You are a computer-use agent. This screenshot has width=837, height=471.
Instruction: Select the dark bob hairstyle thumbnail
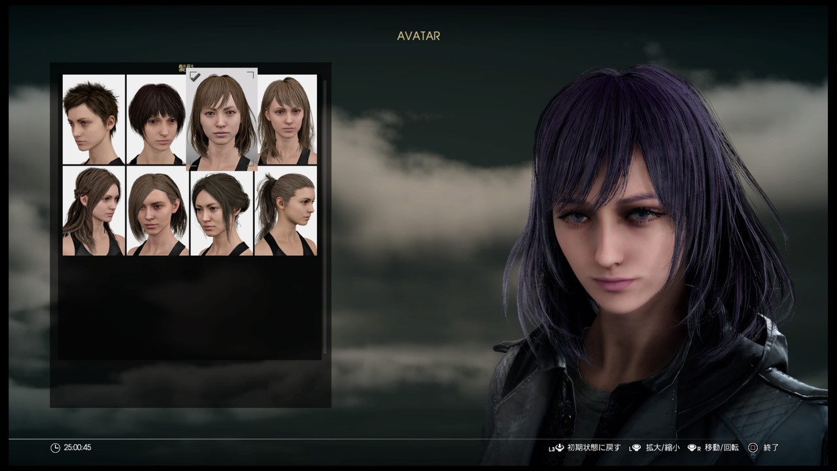[x=157, y=120]
